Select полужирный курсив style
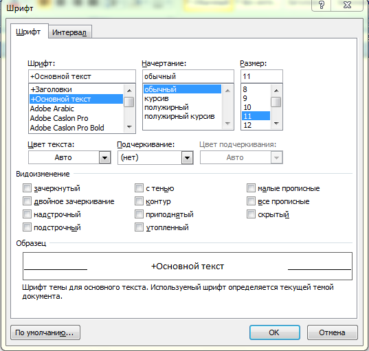Viewport: 369px width, 351px height. click(182, 116)
